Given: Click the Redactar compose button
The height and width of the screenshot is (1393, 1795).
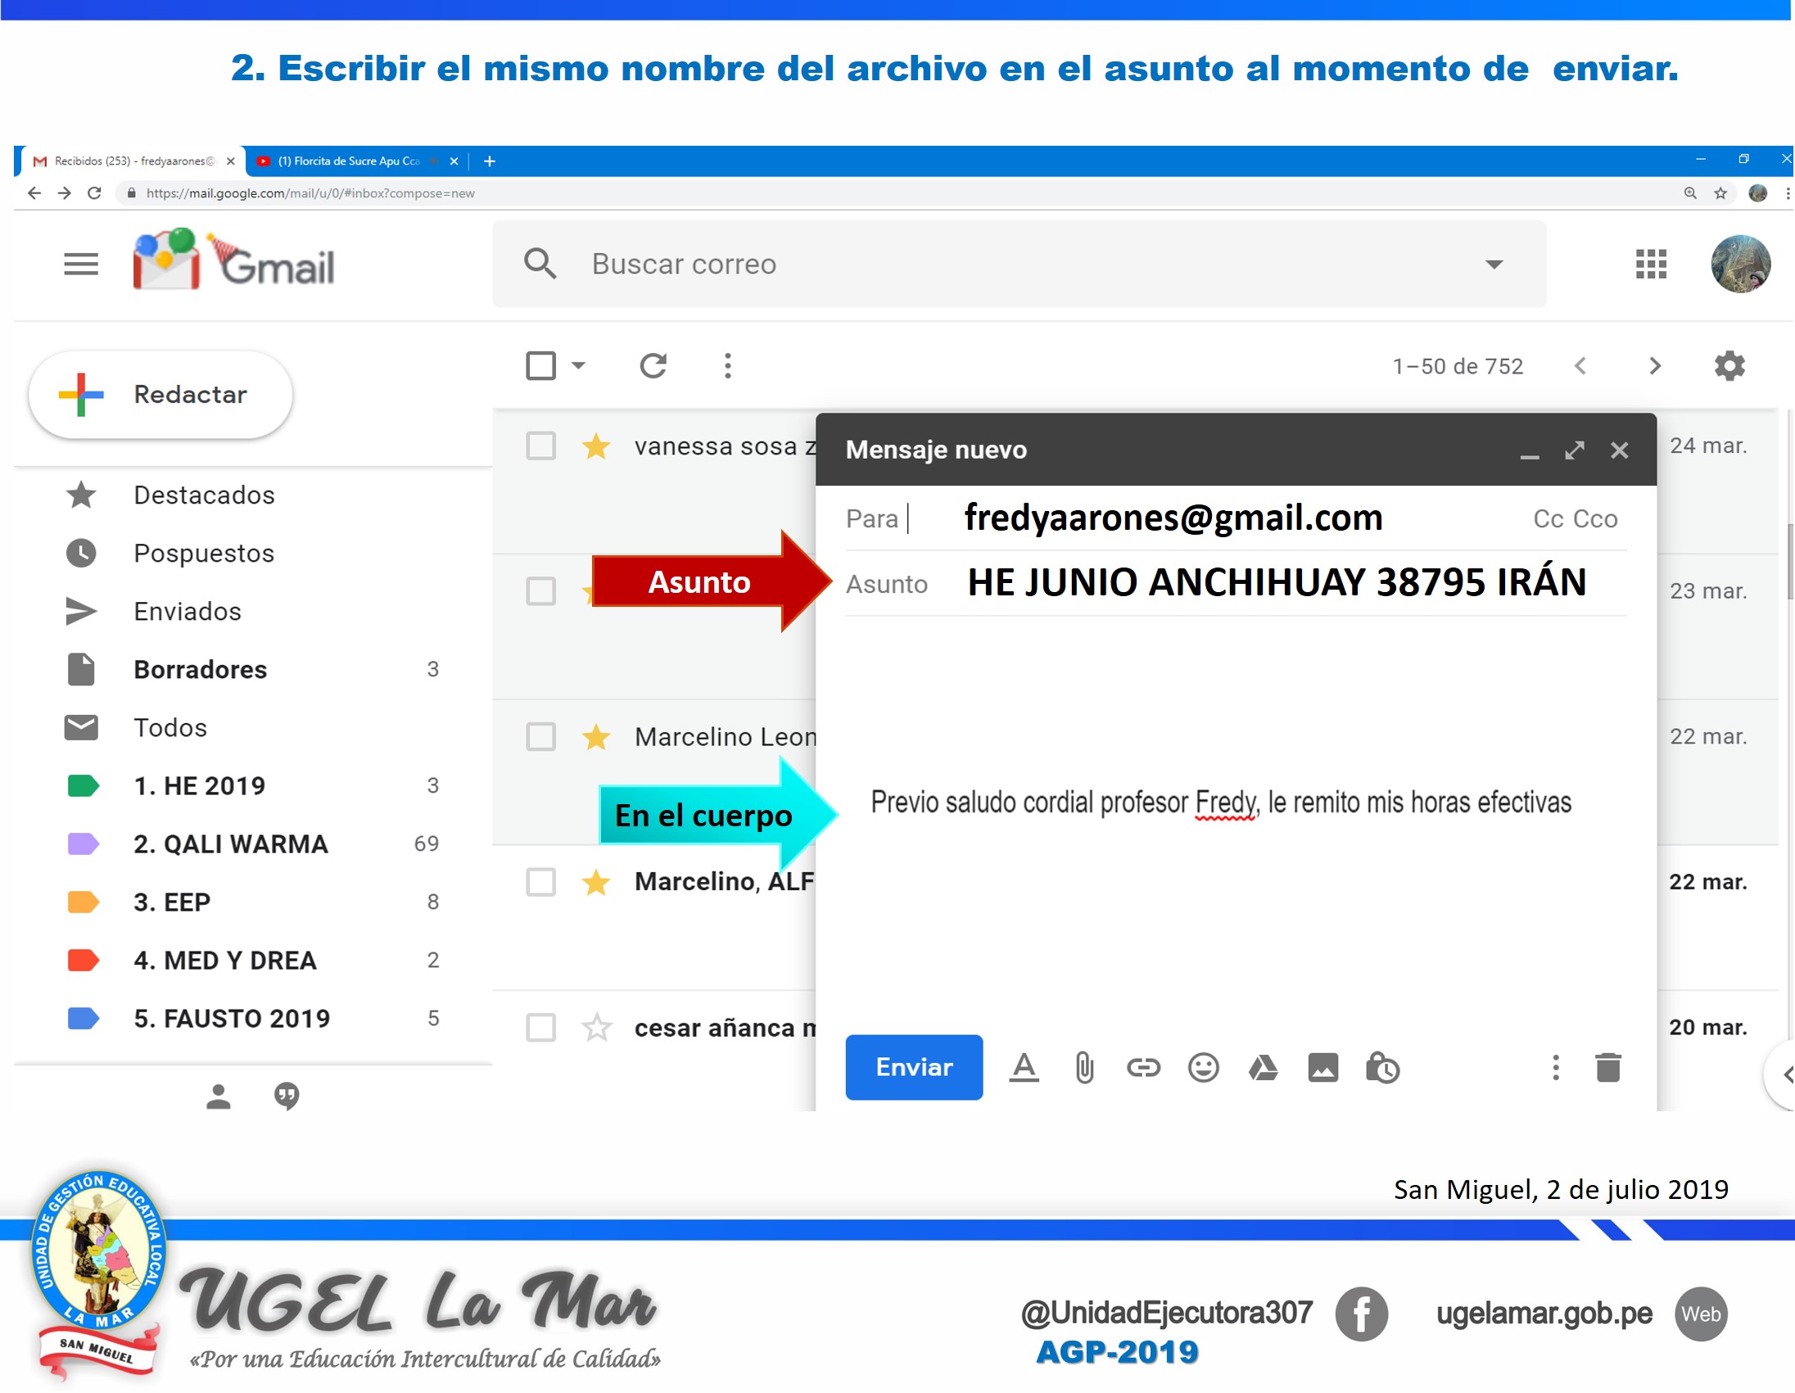Looking at the screenshot, I should click(161, 395).
